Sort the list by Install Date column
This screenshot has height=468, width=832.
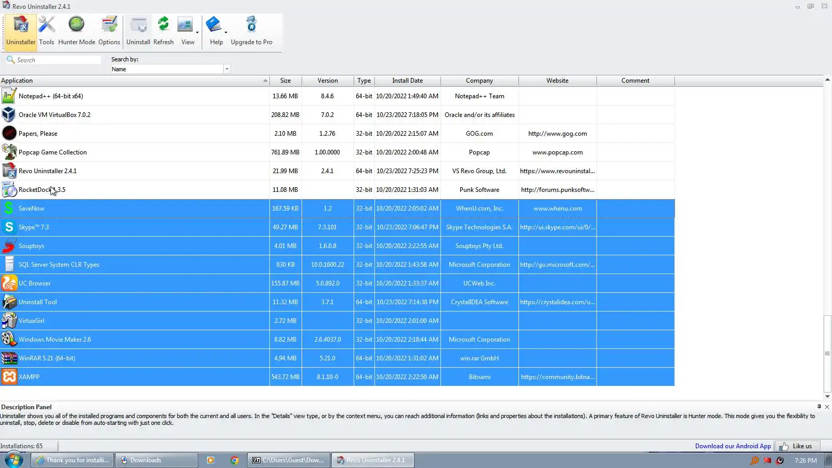point(407,81)
